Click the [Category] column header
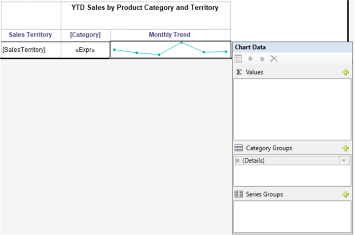This screenshot has height=235, width=355. coord(85,35)
